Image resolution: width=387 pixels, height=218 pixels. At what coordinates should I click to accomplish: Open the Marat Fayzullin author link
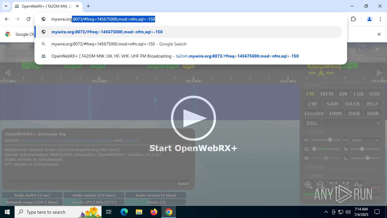point(37,140)
